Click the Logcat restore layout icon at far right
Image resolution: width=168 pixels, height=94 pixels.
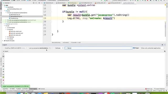(165, 51)
